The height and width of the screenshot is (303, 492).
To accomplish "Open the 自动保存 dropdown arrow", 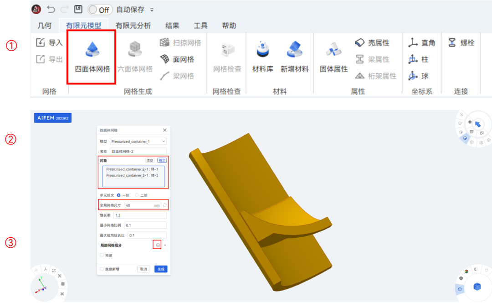I will [152, 9].
